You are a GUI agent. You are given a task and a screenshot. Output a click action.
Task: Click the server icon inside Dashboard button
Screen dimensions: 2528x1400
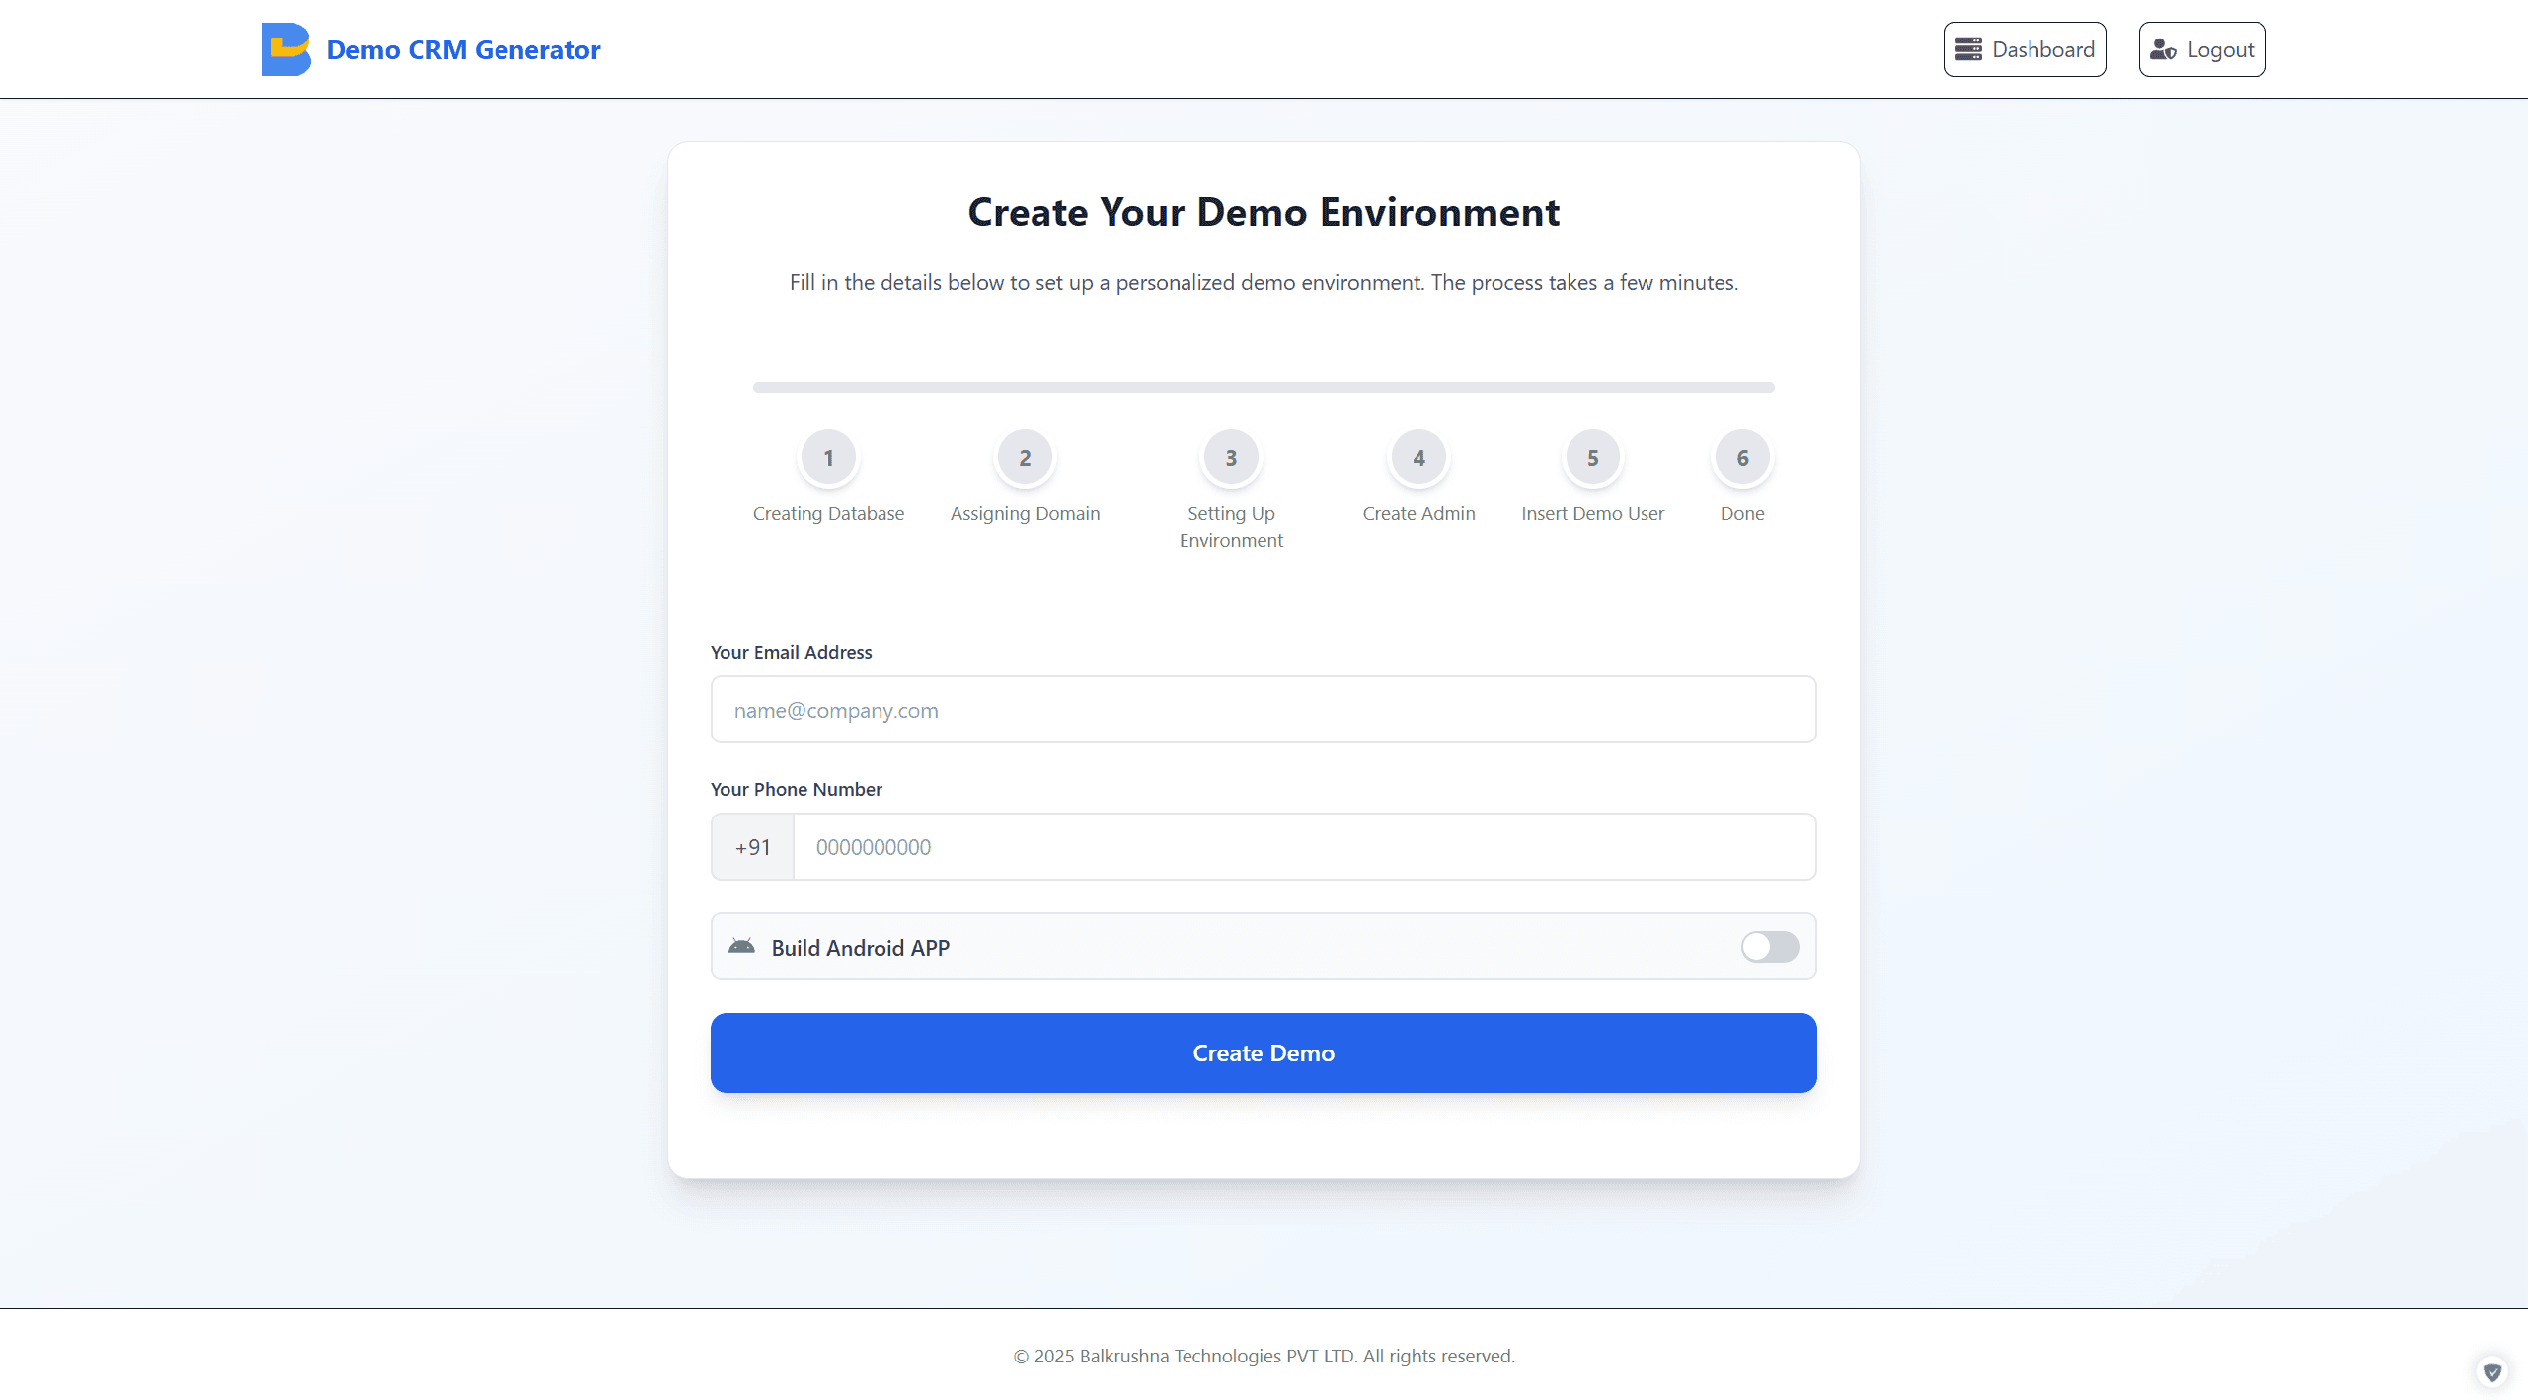1969,48
